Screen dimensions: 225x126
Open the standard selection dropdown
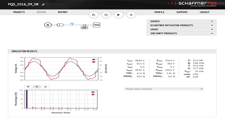[x=164, y=89]
